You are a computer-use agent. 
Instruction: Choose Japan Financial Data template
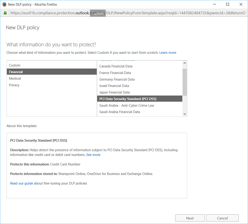click(x=140, y=92)
